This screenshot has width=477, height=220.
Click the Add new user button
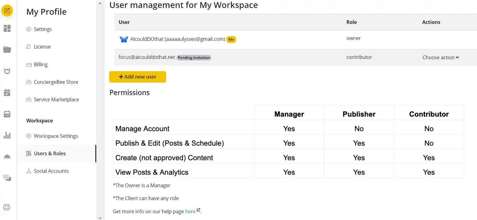click(x=137, y=77)
